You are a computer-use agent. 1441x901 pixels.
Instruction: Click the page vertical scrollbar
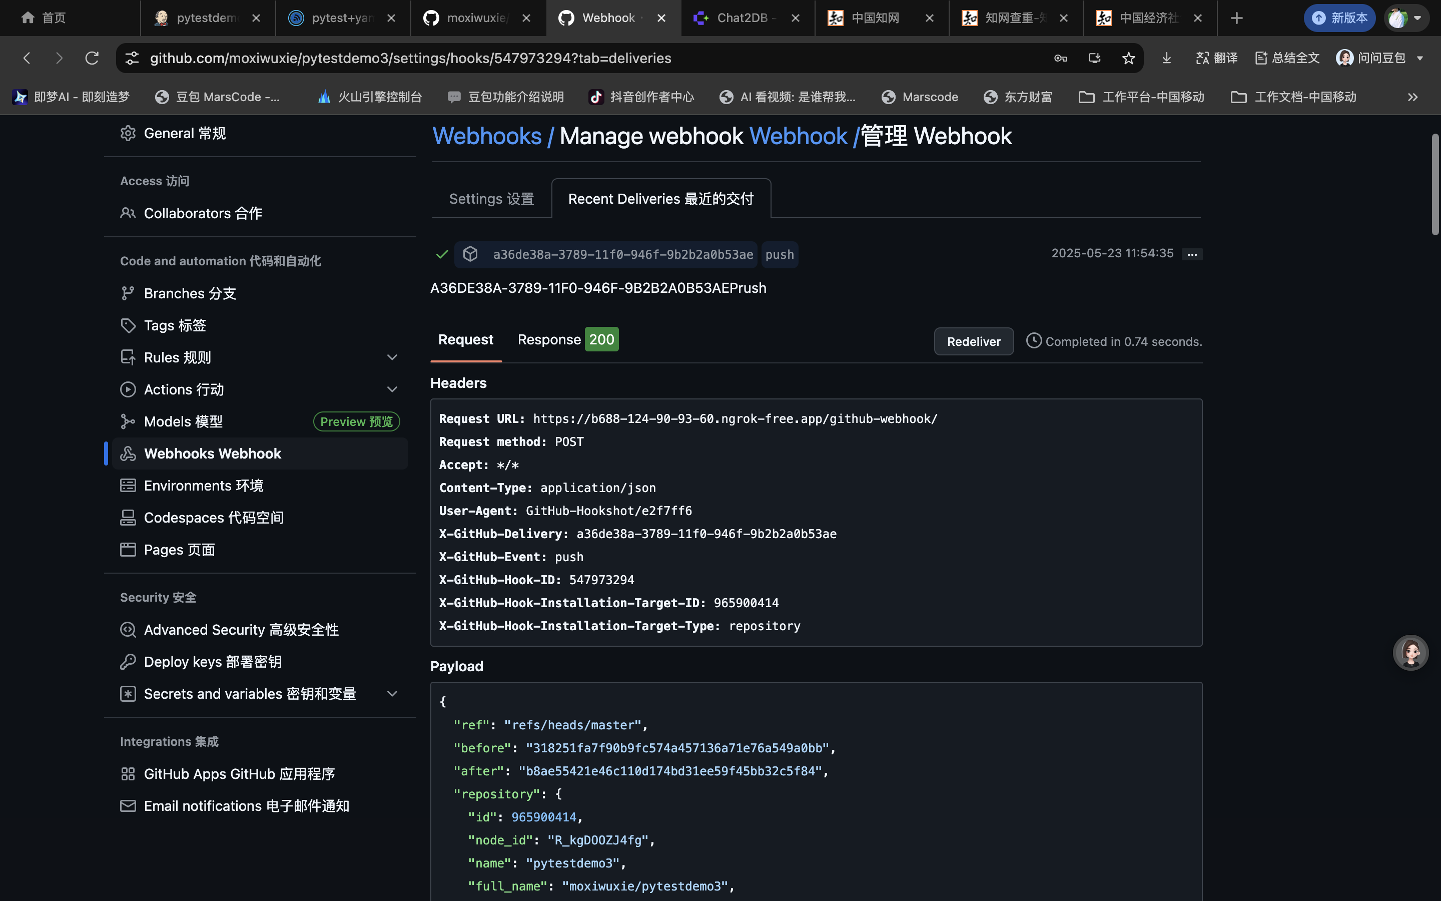point(1435,185)
